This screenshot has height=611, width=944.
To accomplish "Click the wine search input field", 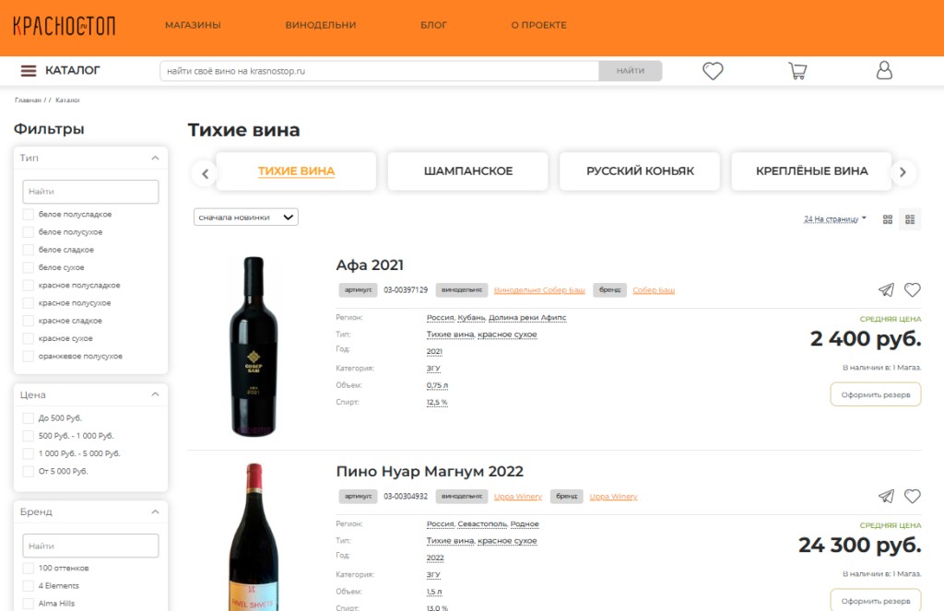I will coord(379,71).
